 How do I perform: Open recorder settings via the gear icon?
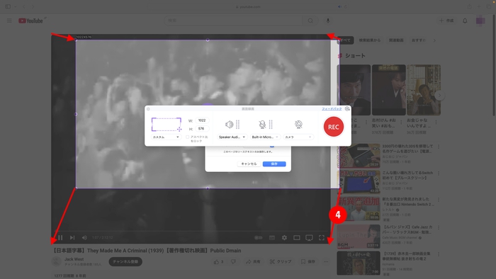(x=347, y=108)
